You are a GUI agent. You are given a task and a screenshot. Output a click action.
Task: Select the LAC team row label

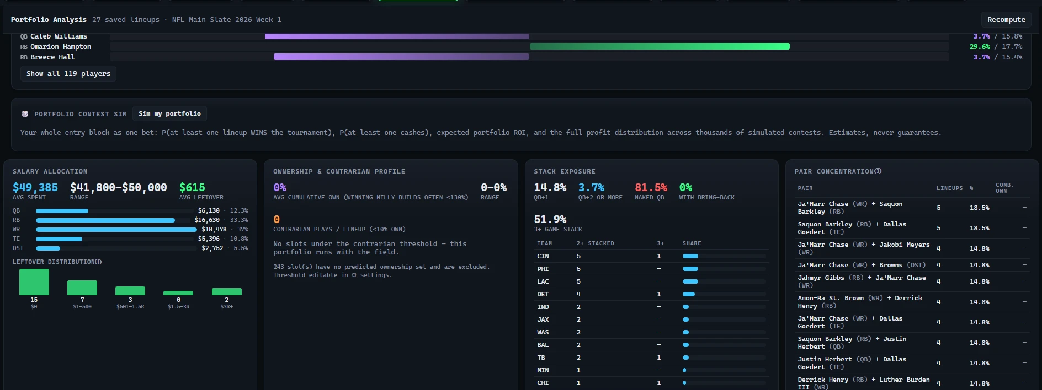pos(543,281)
